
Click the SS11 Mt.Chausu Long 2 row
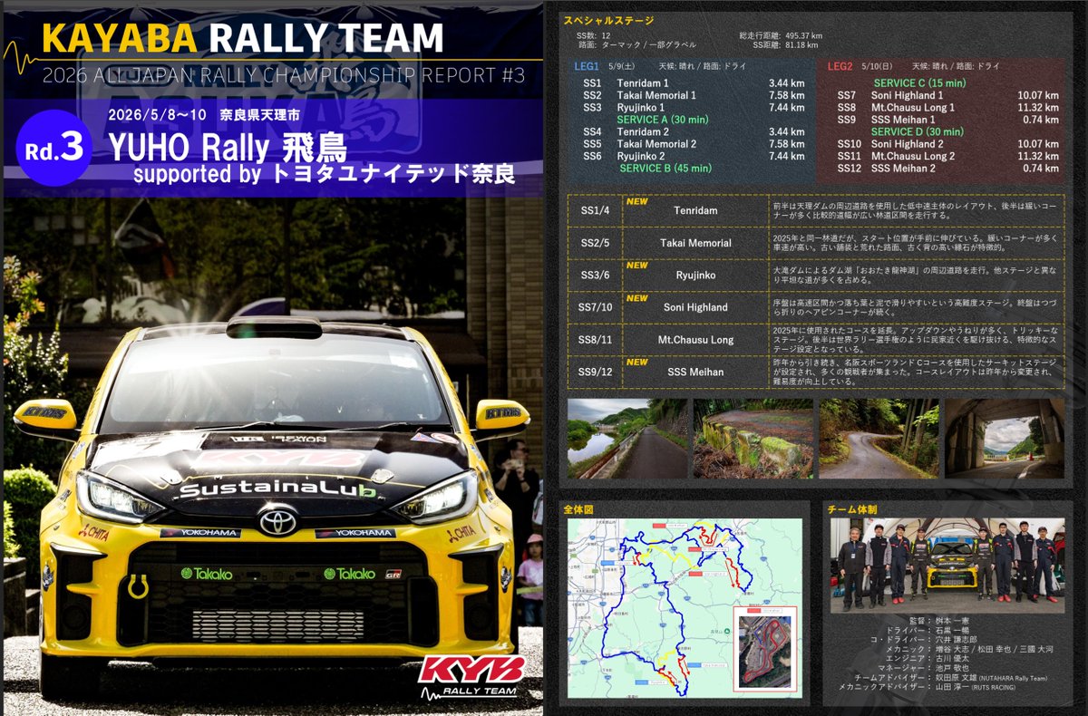947,156
